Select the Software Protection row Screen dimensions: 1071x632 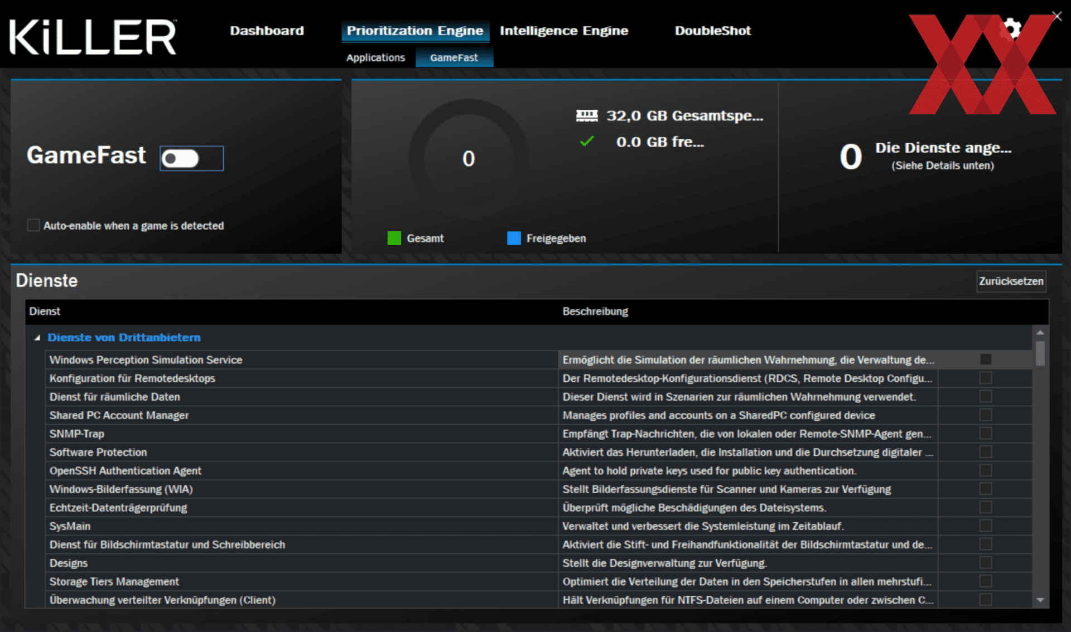point(538,451)
